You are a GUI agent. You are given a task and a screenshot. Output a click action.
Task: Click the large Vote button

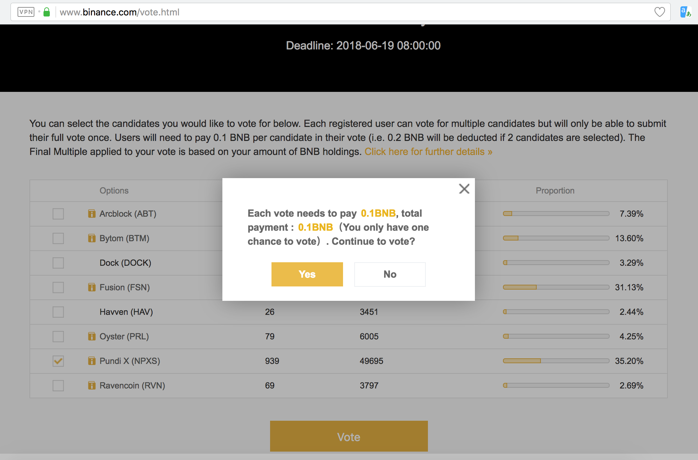(x=349, y=436)
